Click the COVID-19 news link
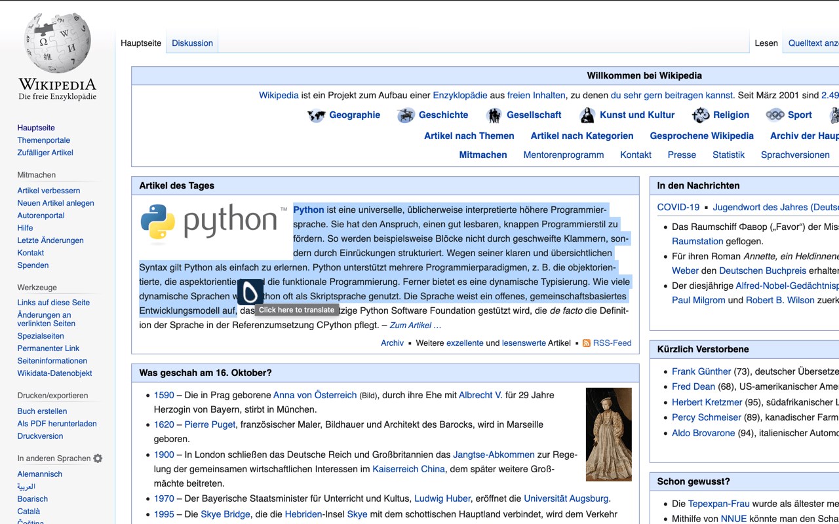 pyautogui.click(x=678, y=207)
